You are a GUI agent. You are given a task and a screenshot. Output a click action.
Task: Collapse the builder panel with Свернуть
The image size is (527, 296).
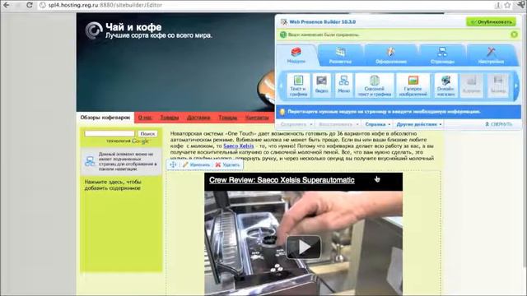pyautogui.click(x=498, y=124)
